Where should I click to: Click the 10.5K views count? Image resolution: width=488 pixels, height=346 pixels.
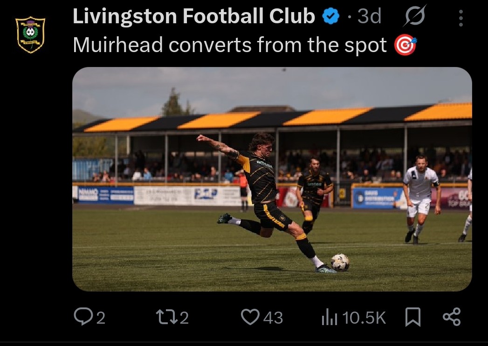click(x=364, y=318)
